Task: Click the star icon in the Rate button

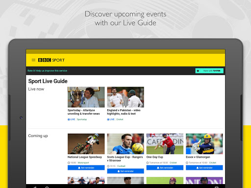Action: coord(198,71)
